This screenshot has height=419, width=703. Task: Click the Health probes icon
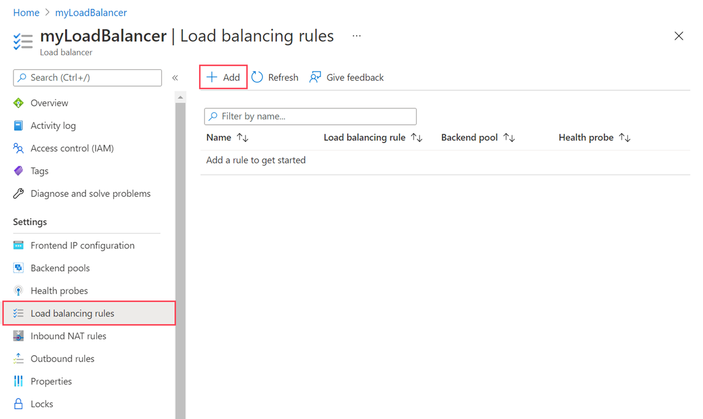[18, 291]
